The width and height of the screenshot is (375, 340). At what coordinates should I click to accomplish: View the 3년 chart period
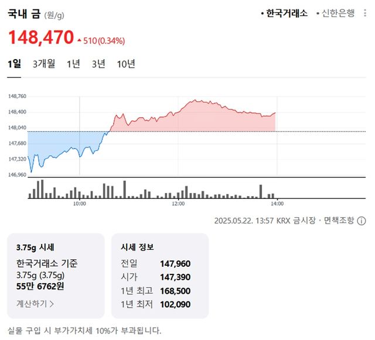pos(98,64)
